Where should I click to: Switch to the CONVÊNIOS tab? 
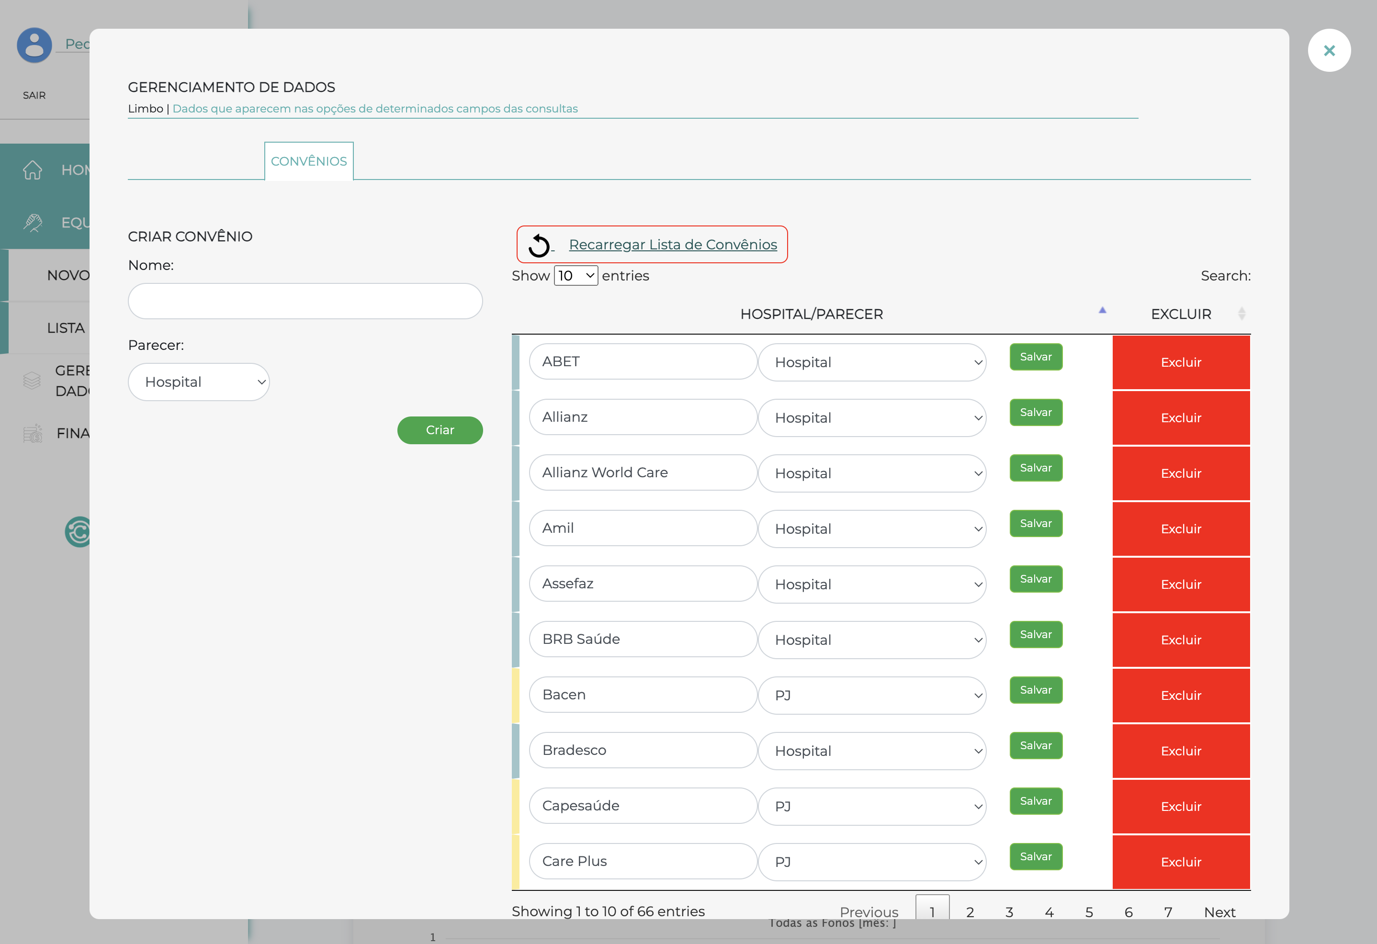[x=308, y=160]
